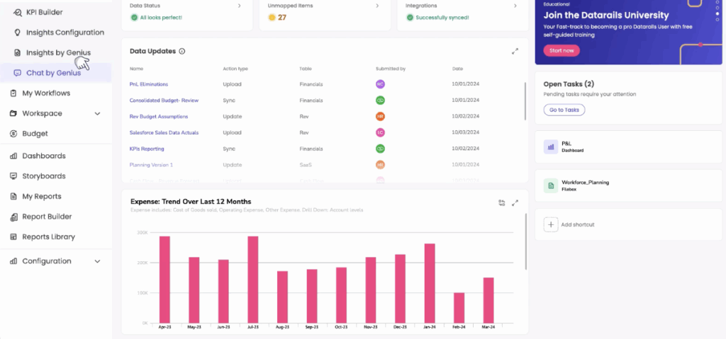Open the KPI Builder icon in sidebar
The width and height of the screenshot is (726, 339).
(17, 12)
